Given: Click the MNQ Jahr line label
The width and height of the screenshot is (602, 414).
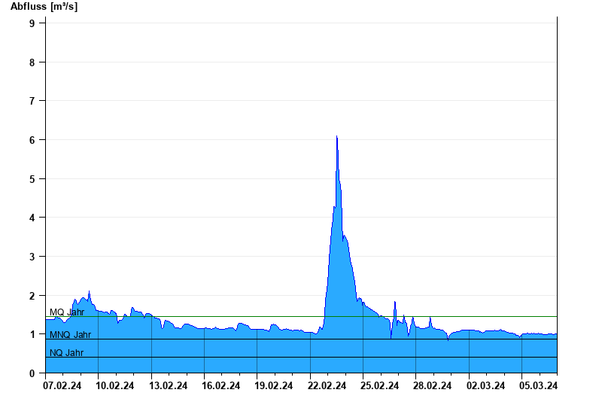Looking at the screenshot, I should click(x=70, y=335).
